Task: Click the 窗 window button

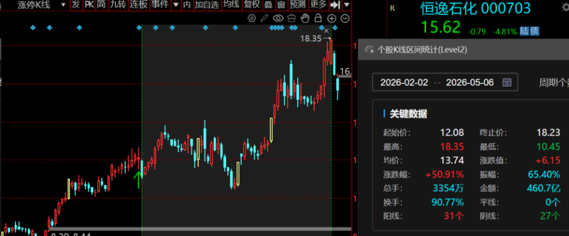Action: pos(281,5)
